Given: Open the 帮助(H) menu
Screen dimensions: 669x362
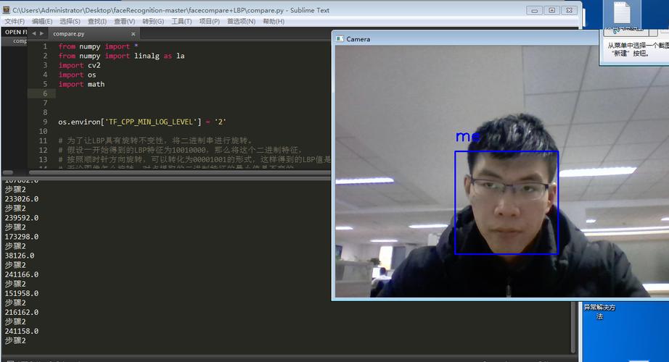Looking at the screenshot, I should [274, 21].
